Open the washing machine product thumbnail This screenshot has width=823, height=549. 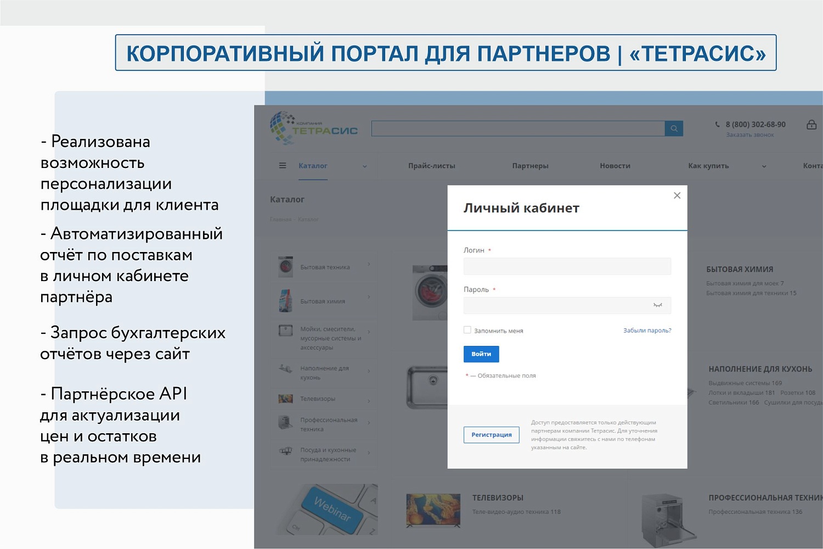[430, 293]
